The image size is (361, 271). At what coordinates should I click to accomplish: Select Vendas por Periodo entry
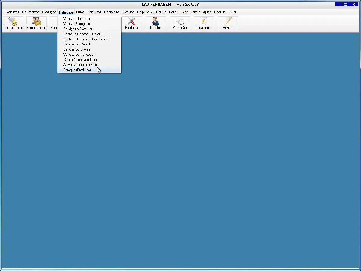(x=77, y=44)
